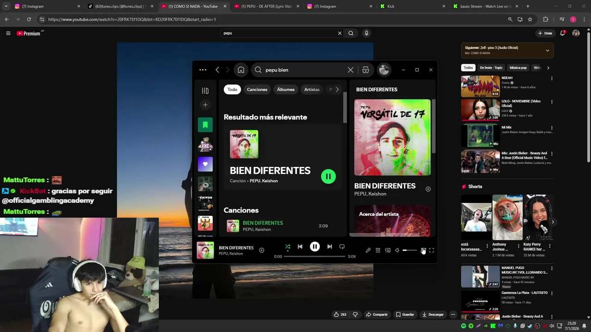Go to YouTube Premium home logo
The height and width of the screenshot is (332, 591).
pyautogui.click(x=29, y=33)
